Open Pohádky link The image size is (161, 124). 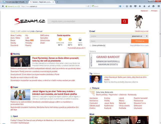29,43
